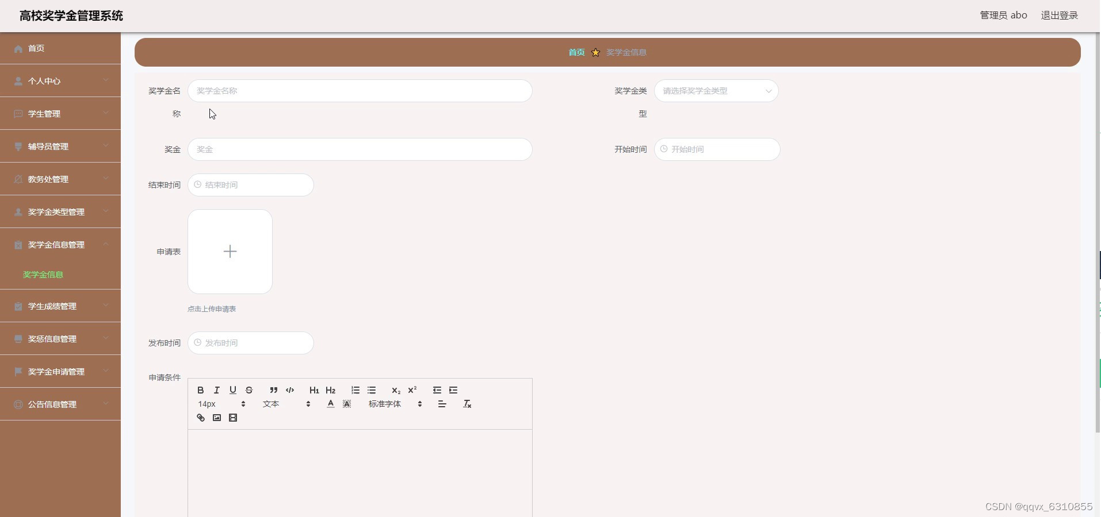Expand 辅导员管理 sidebar menu

tap(60, 146)
